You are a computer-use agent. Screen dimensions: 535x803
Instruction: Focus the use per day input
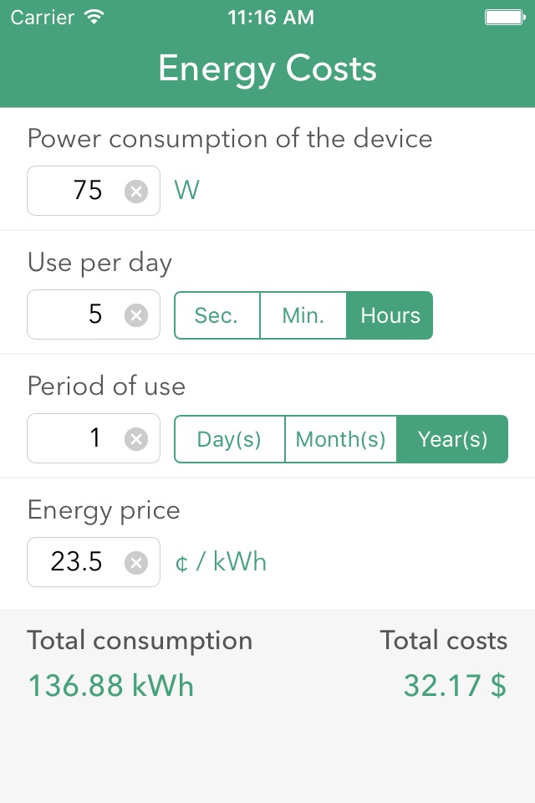94,315
